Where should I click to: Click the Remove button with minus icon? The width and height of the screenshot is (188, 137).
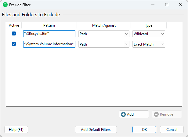[x=167, y=114]
